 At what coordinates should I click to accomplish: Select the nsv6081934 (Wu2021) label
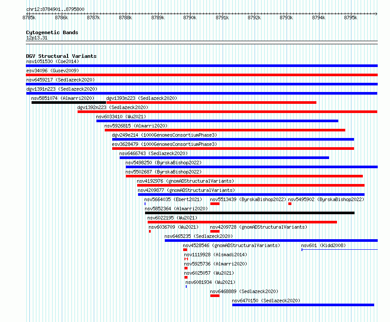pyautogui.click(x=210, y=282)
